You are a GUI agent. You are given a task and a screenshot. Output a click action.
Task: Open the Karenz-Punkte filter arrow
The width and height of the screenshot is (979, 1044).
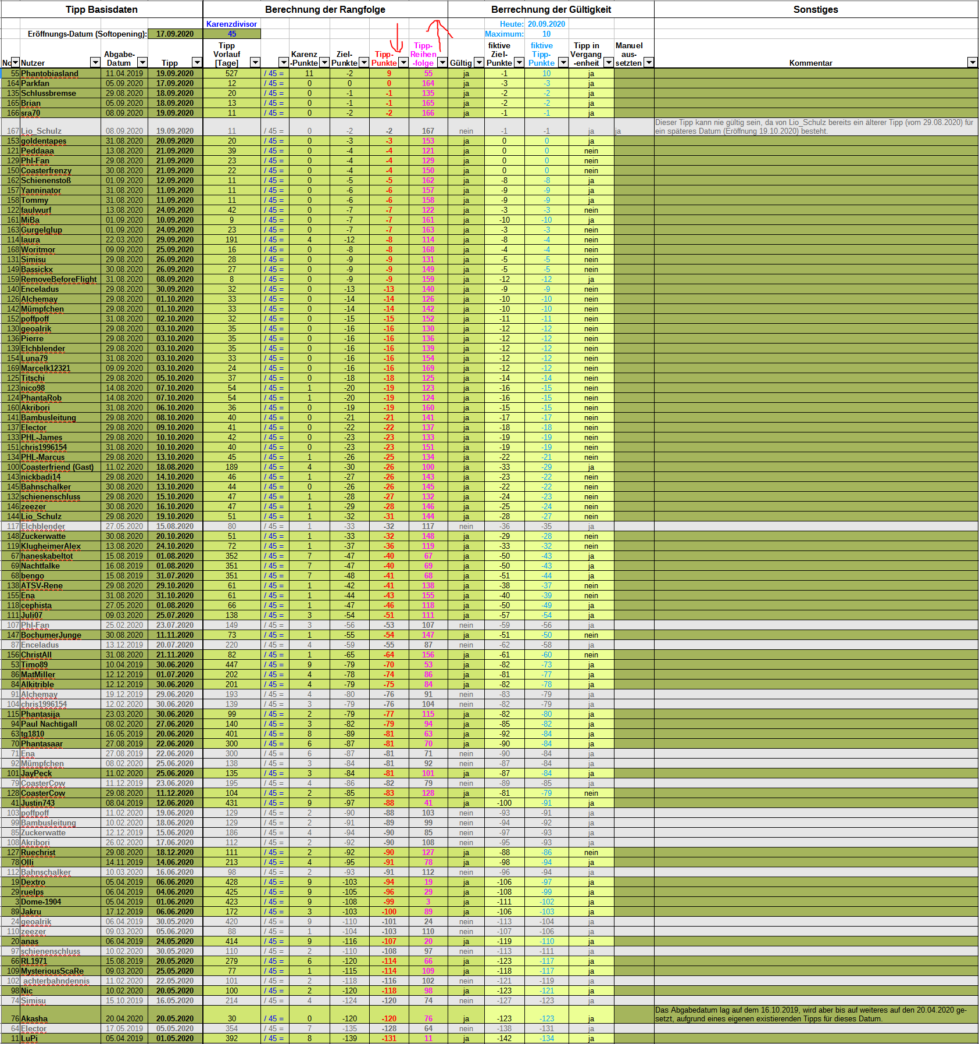[x=324, y=63]
